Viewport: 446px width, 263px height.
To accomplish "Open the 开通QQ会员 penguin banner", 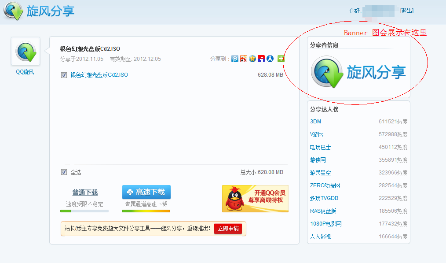I will point(255,199).
